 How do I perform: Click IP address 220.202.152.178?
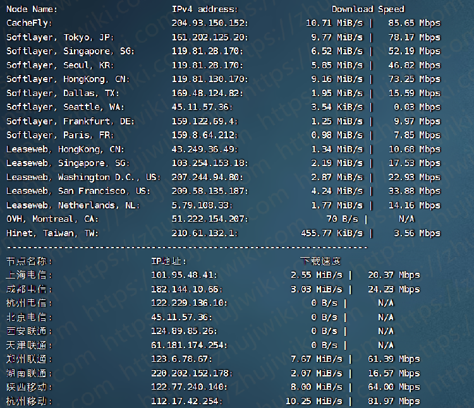click(192, 373)
